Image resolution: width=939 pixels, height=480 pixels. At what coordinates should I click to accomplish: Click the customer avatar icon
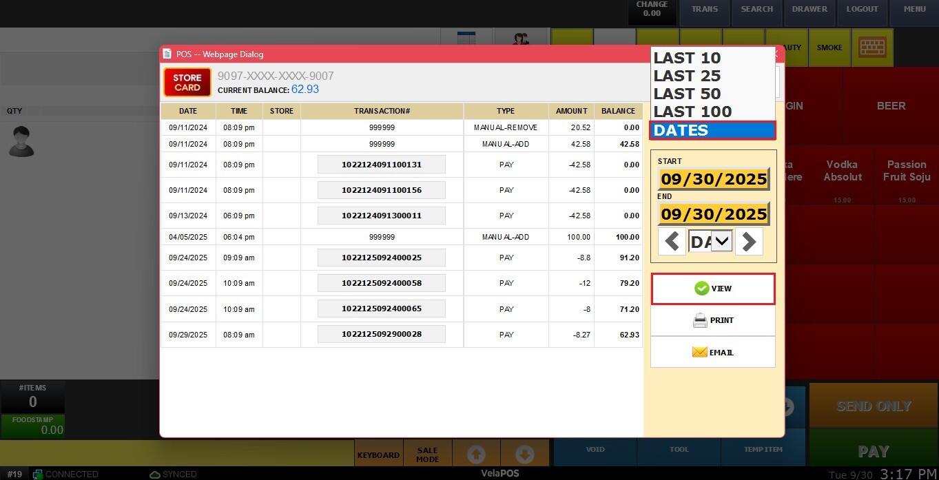[x=21, y=141]
